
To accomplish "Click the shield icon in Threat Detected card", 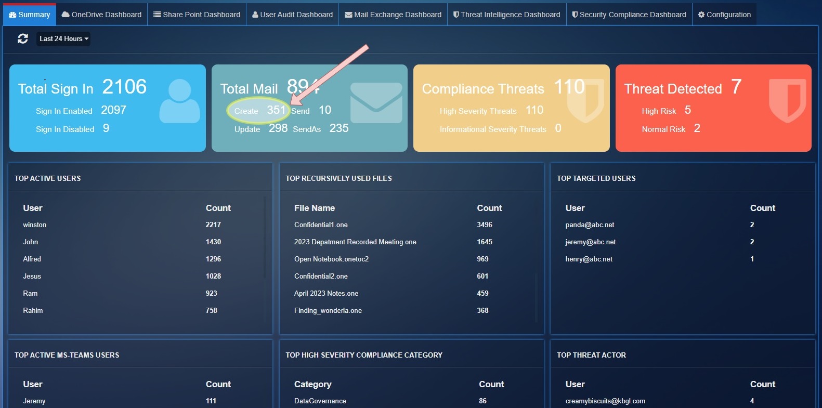I will [787, 101].
